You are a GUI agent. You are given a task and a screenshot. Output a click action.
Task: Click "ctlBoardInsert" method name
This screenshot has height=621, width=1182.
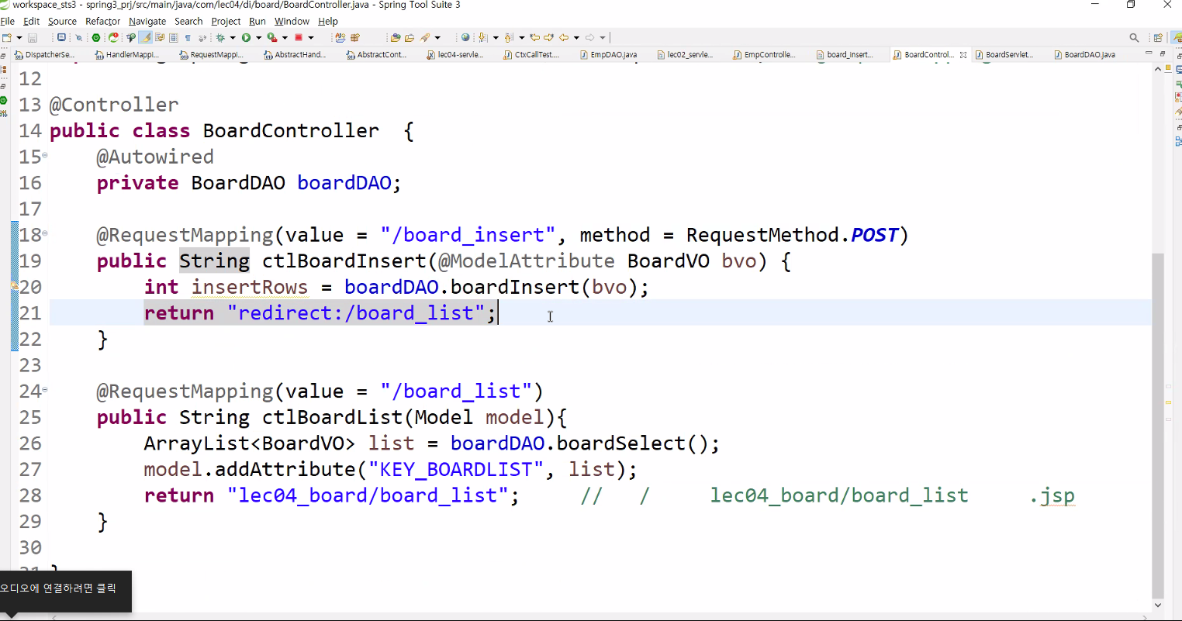[344, 261]
